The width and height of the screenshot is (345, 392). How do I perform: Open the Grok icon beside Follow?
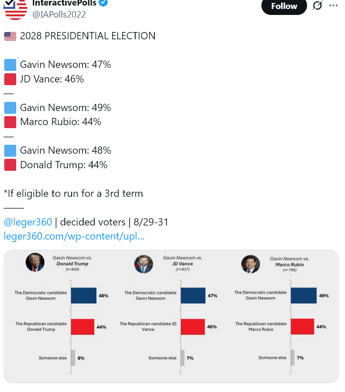coord(317,6)
